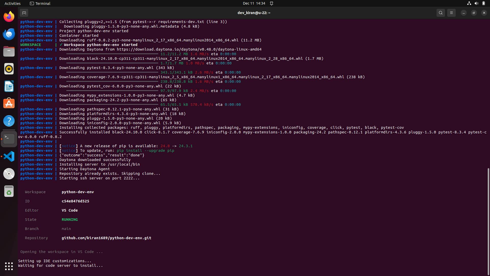
Task: Click the python-dev-env workspace name value
Action: [x=78, y=192]
